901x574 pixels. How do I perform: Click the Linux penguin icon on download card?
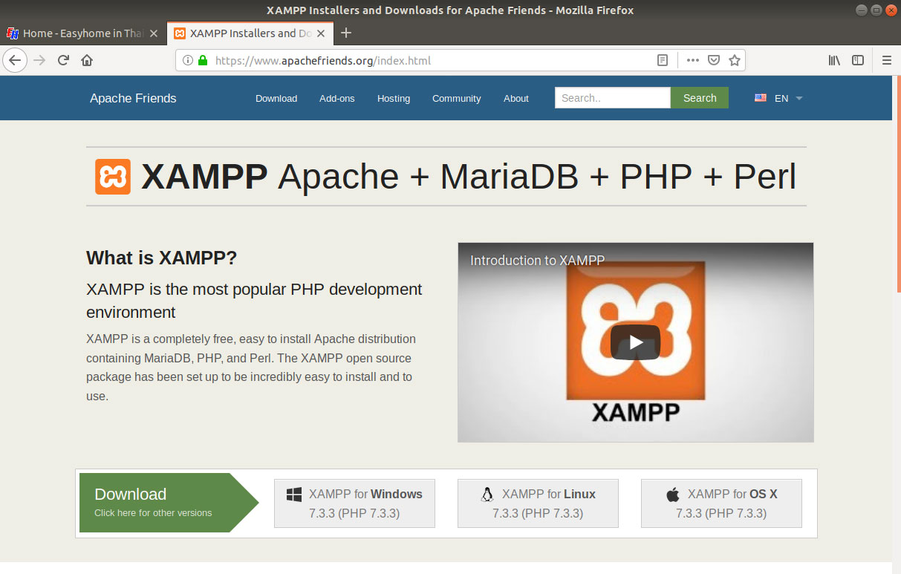tap(487, 493)
